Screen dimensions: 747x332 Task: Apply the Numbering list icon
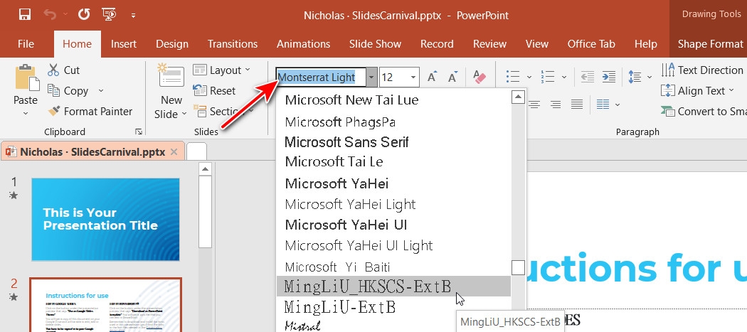548,77
